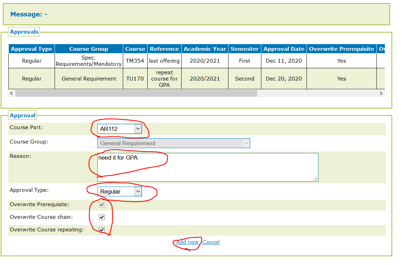
Task: Click the table's right scroll arrow
Action: coord(381,93)
